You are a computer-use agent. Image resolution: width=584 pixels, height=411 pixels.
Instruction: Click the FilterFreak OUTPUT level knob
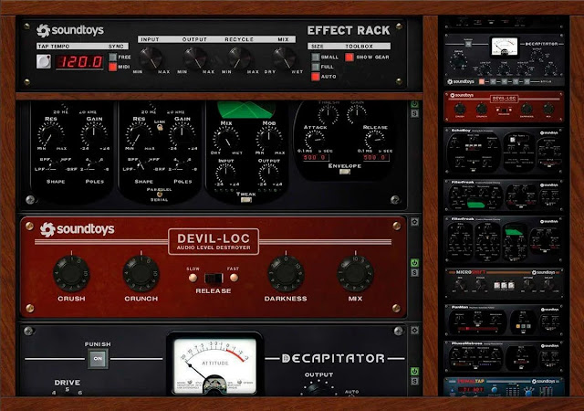tap(268, 174)
